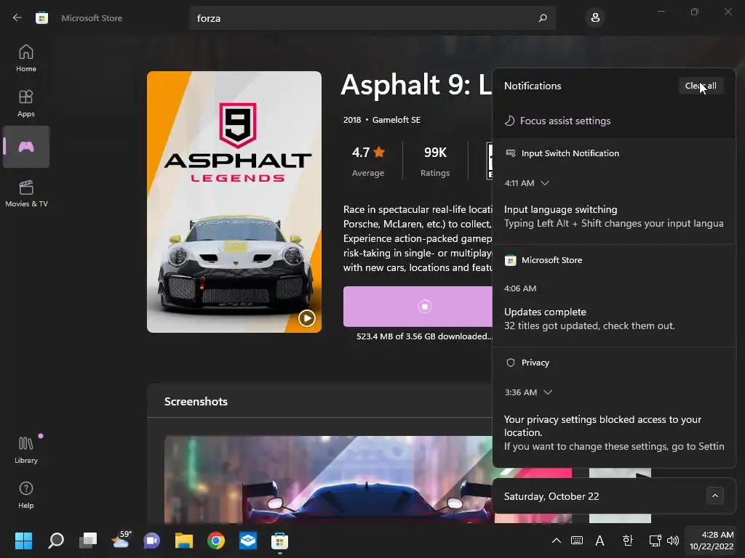Open File Explorer from taskbar
Viewport: 745px width, 558px height.
[184, 541]
